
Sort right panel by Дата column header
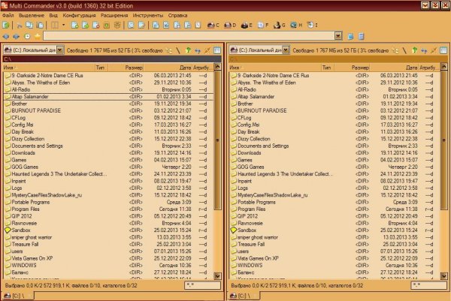tap(394, 68)
